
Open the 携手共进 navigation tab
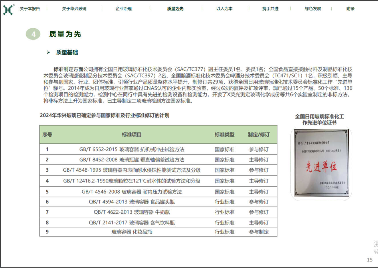[x=270, y=9]
